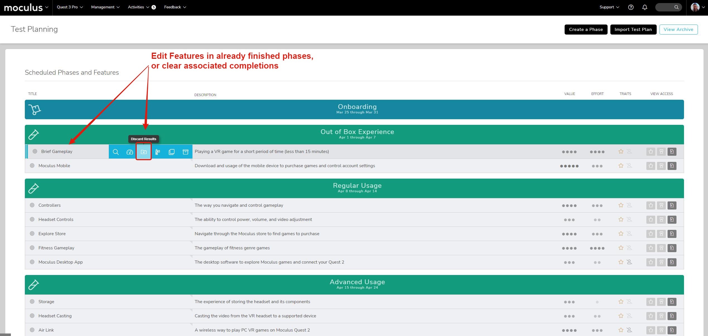Click the help question mark icon
Image resolution: width=708 pixels, height=336 pixels.
coord(631,7)
